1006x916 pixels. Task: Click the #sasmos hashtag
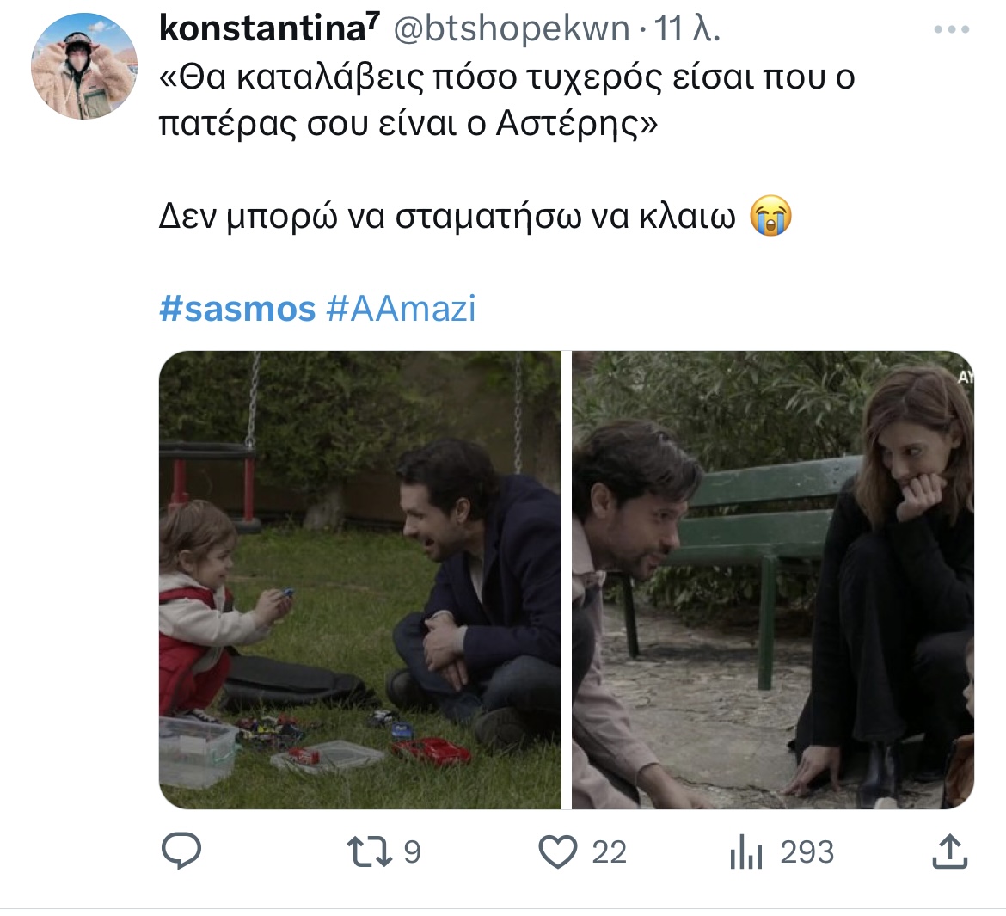[237, 309]
